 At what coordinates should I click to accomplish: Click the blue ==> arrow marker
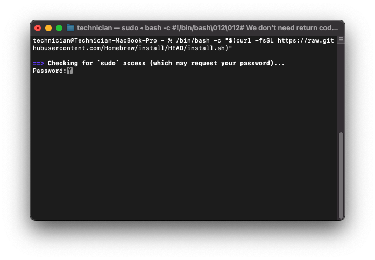(x=38, y=63)
